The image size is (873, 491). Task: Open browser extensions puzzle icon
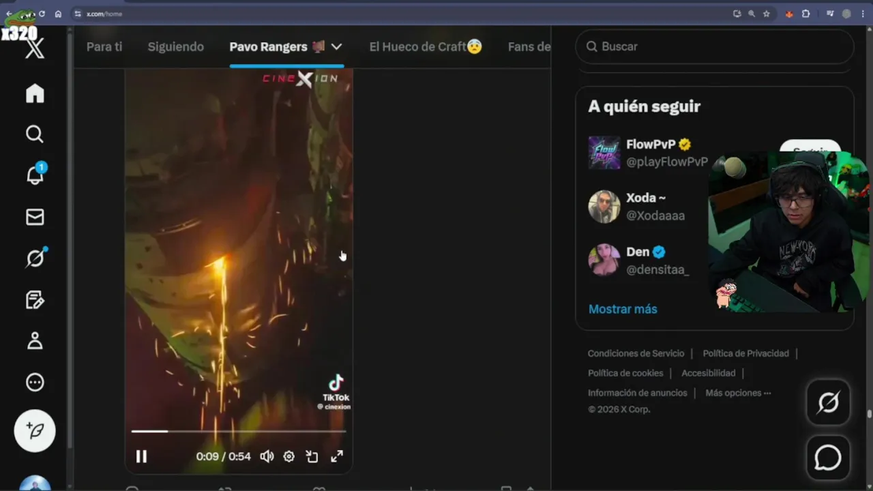click(805, 14)
